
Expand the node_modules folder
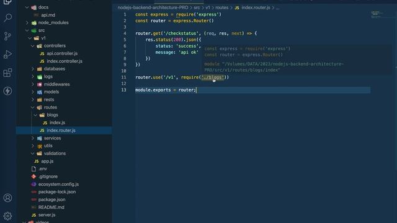pos(27,22)
